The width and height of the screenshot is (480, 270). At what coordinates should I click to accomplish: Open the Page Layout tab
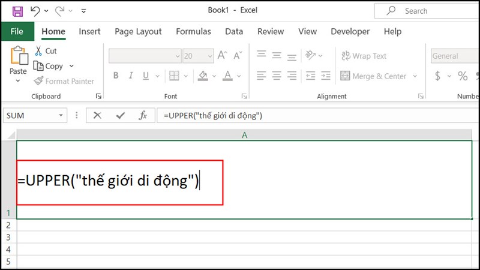pyautogui.click(x=138, y=32)
